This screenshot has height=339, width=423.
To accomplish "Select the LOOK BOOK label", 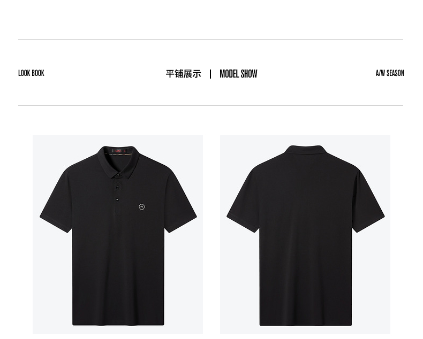I will 31,73.
